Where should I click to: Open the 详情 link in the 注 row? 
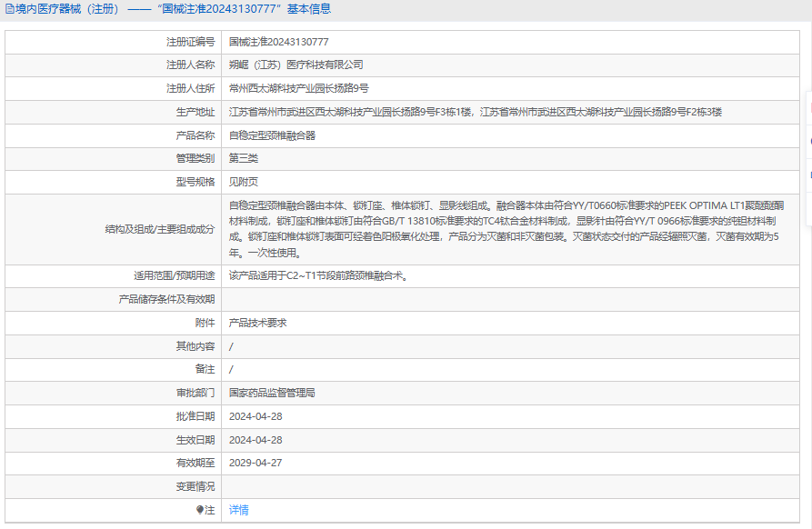tap(239, 510)
